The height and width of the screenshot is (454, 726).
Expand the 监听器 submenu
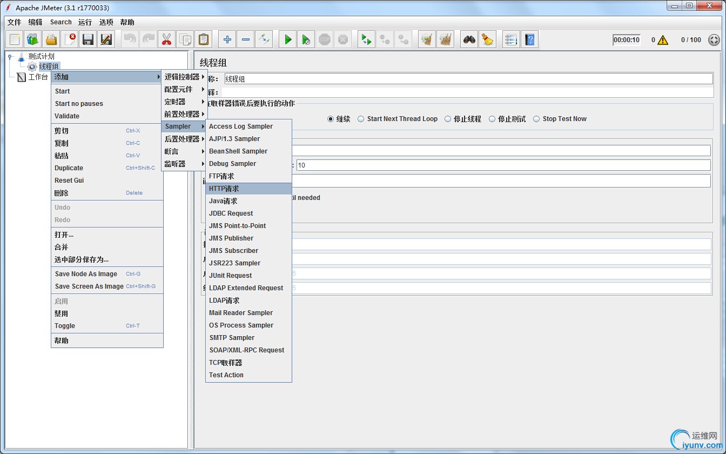(x=184, y=164)
